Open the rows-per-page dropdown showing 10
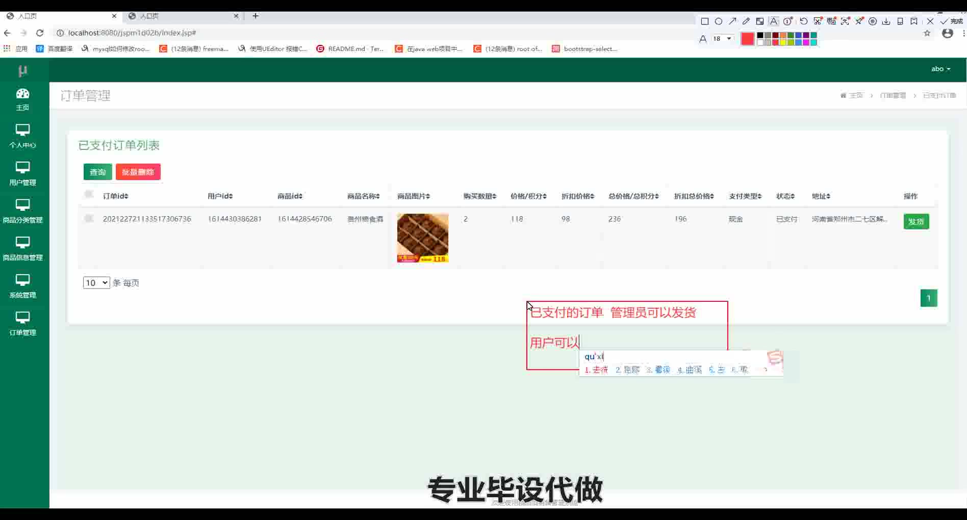 point(96,282)
